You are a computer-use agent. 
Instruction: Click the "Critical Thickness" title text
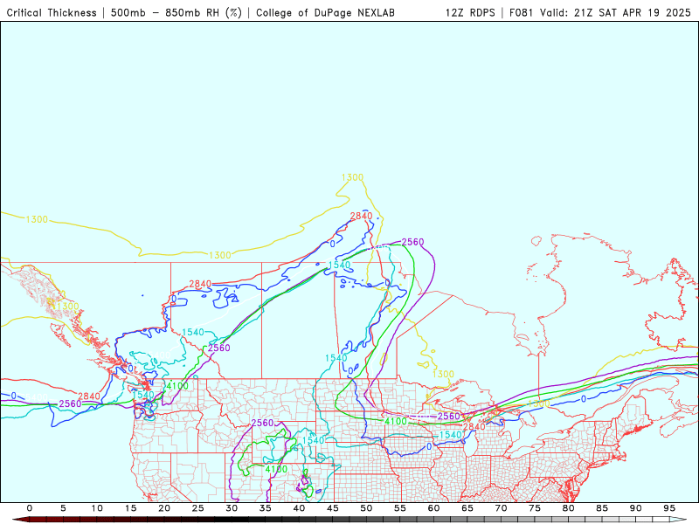tap(52, 13)
